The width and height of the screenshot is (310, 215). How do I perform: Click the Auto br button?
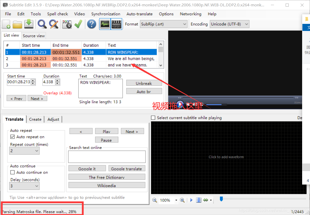coord(144,91)
